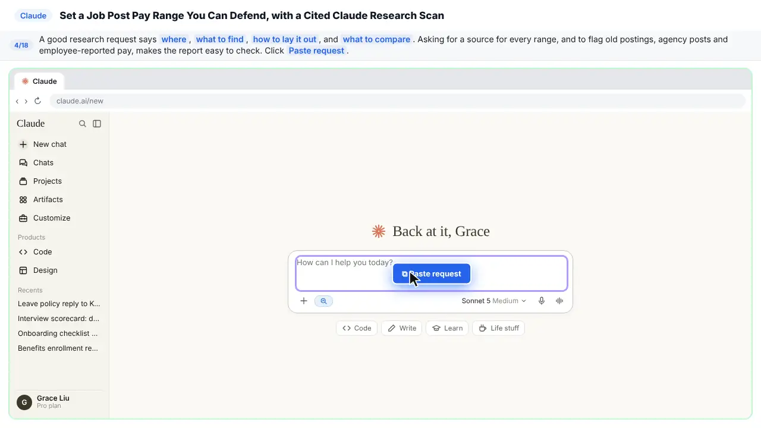This screenshot has width=761, height=428.
Task: Click the microphone dictation icon
Action: coord(542,301)
